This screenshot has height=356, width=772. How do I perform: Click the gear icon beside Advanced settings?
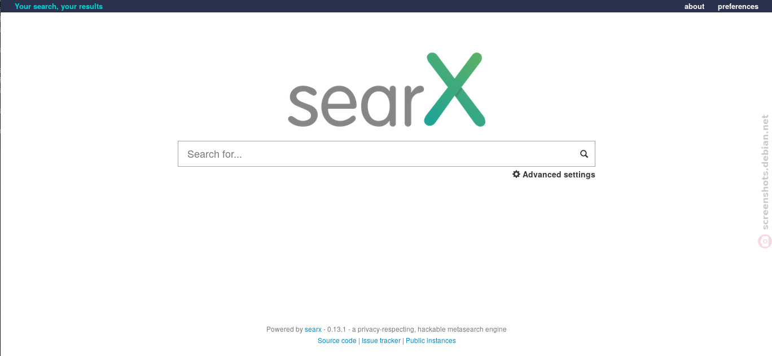(x=516, y=174)
